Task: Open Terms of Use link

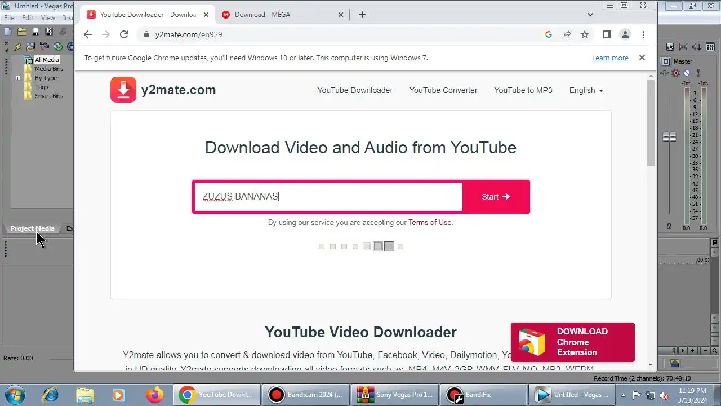Action: 430,222
